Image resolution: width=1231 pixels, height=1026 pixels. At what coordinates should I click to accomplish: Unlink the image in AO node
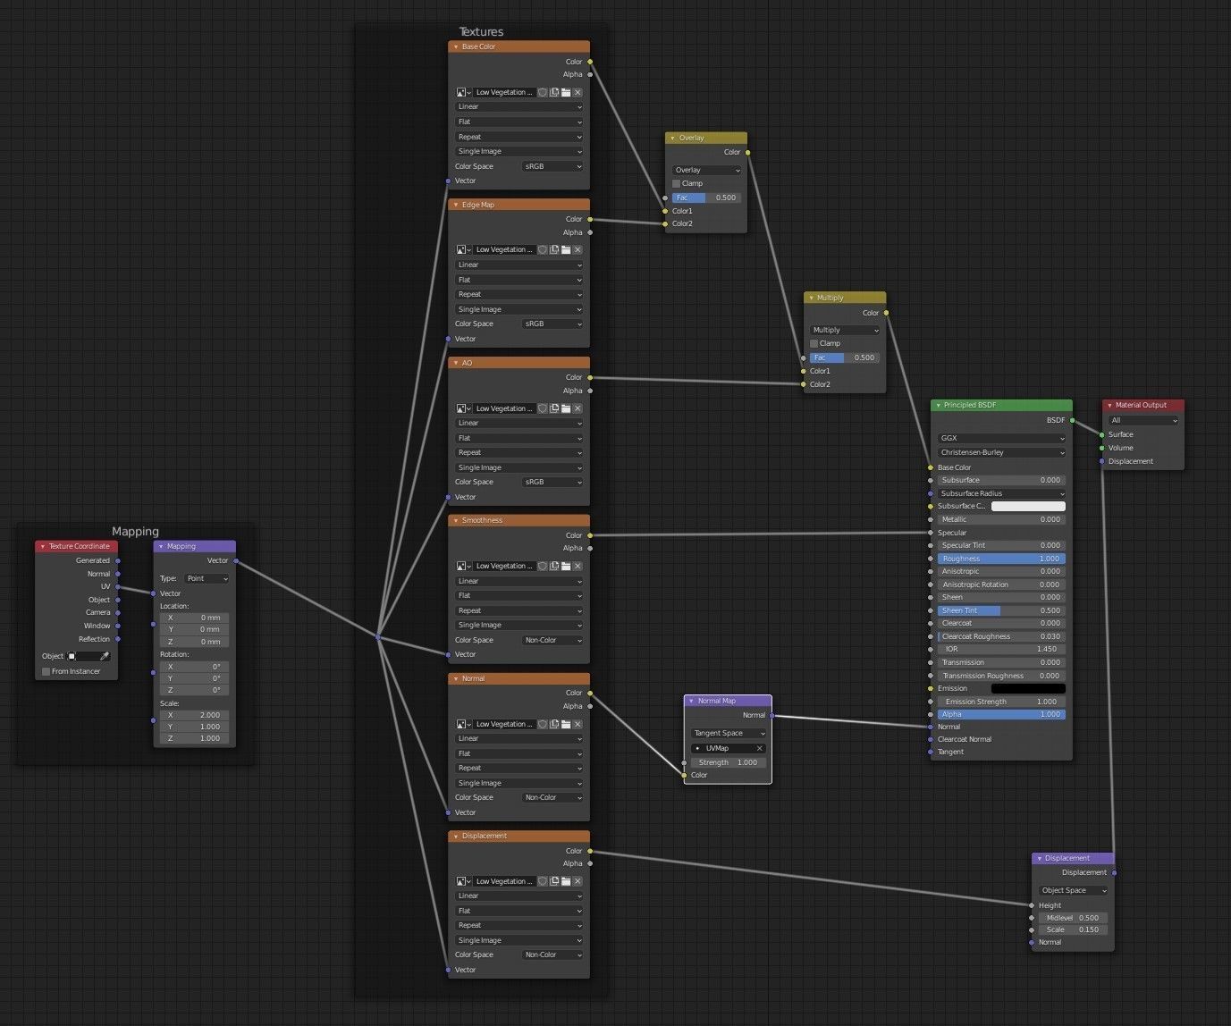[x=578, y=408]
